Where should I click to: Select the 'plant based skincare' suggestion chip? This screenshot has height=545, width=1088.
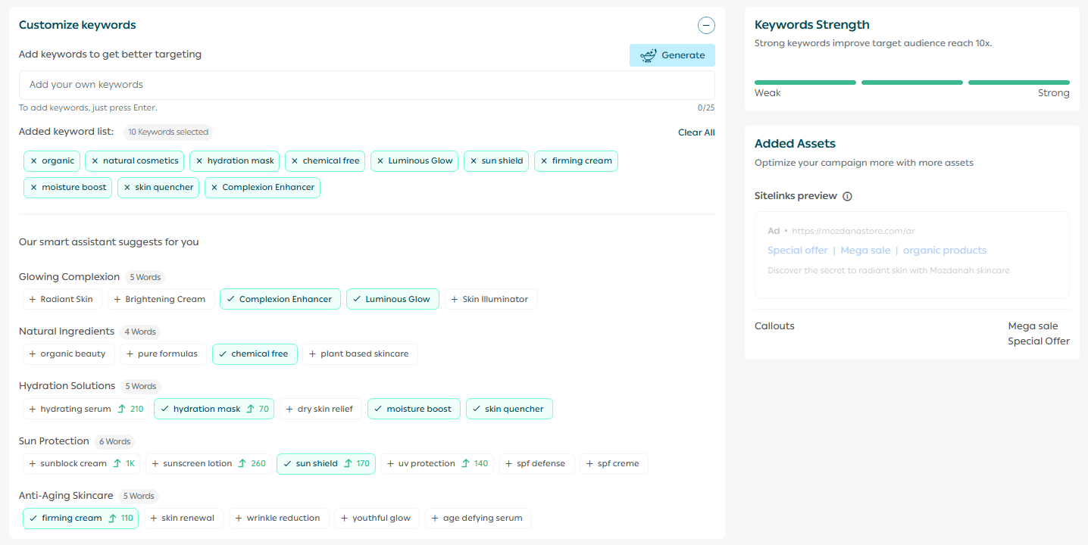click(360, 354)
